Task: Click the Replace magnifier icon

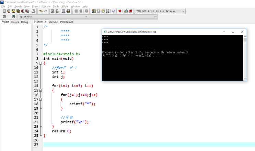Action: pyautogui.click(x=57, y=11)
